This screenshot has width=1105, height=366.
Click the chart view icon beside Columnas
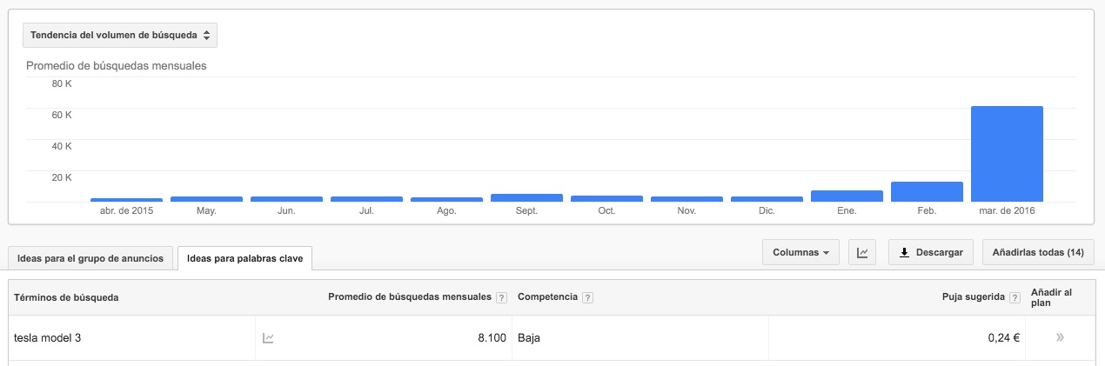(x=862, y=252)
